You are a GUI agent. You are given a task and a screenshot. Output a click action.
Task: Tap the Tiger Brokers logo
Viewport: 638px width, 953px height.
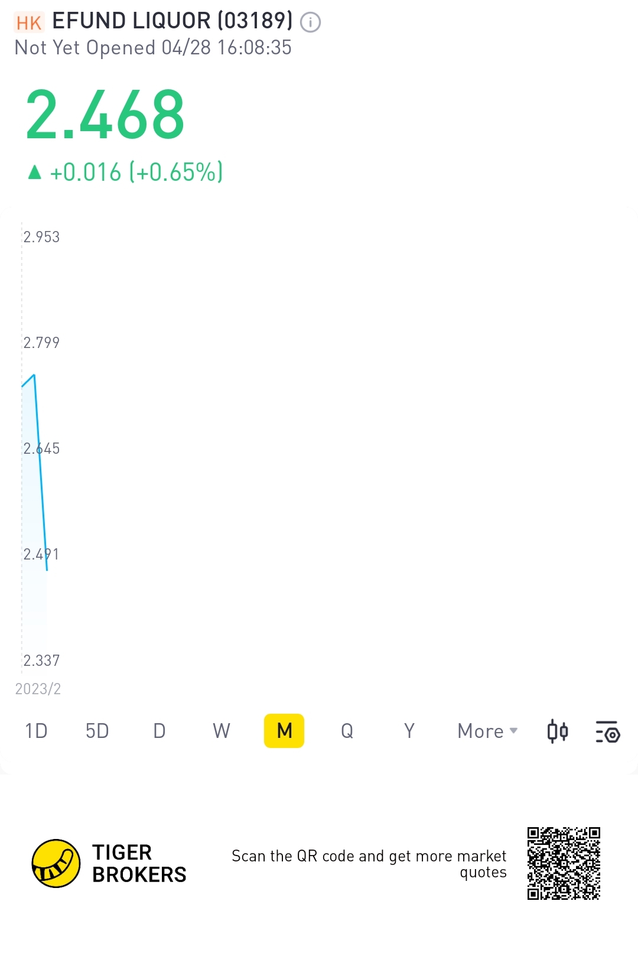[x=56, y=863]
